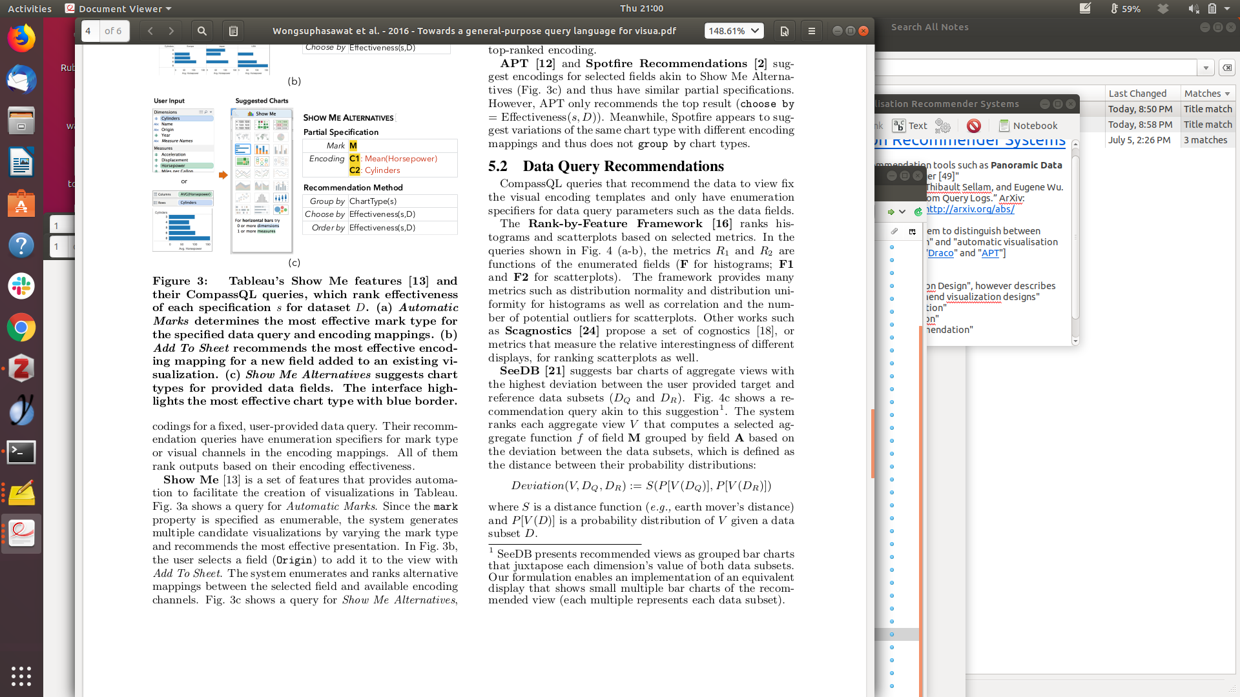Open the search history dropdown arrow
Viewport: 1240px width, 697px height.
coord(1206,68)
